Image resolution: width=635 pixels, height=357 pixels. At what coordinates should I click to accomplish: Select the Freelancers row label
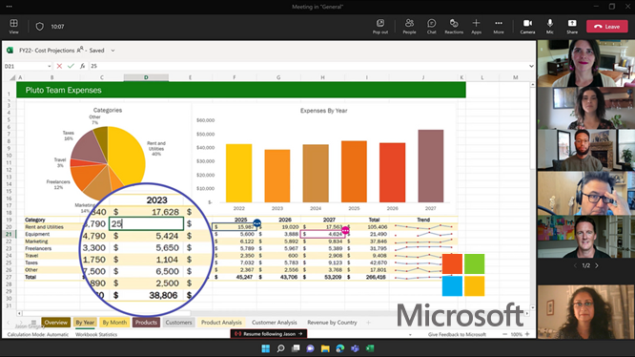tap(38, 248)
